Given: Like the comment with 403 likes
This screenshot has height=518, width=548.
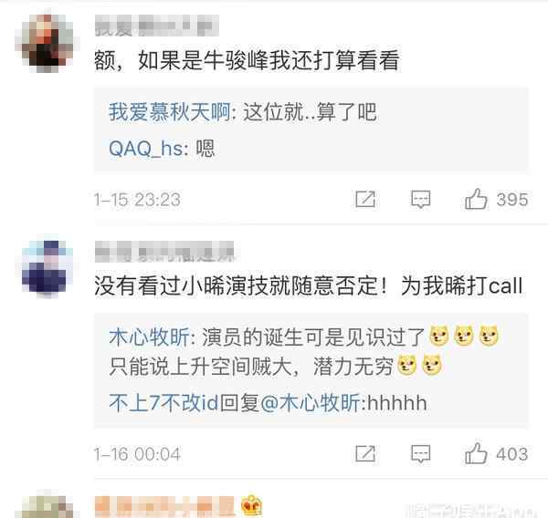Looking at the screenshot, I should pyautogui.click(x=476, y=454).
